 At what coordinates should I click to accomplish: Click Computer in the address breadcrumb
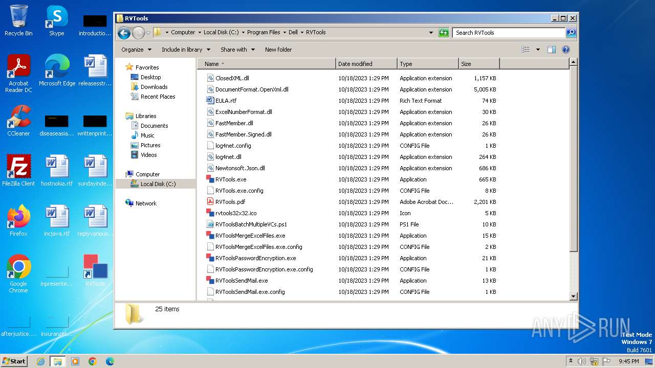click(x=183, y=32)
